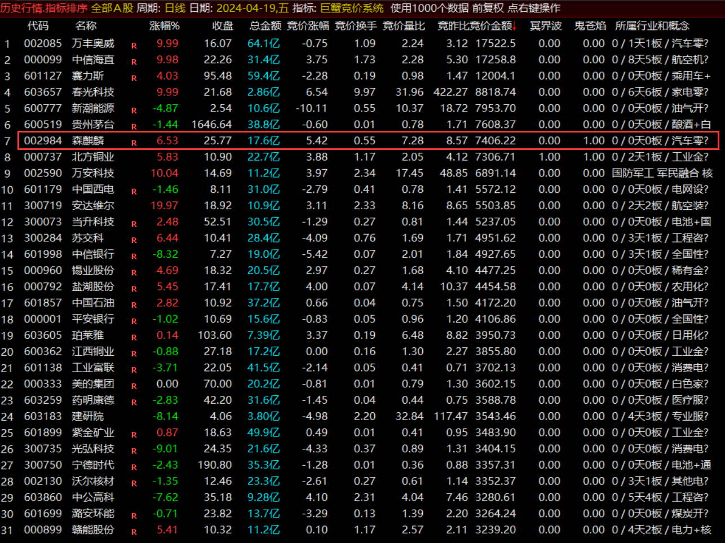Click the R marker beside 万丰奥威
Viewport: 725px width, 543px height.
(x=134, y=46)
